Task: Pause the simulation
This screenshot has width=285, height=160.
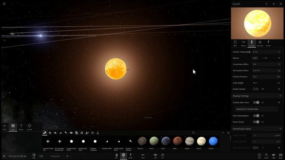Action: point(4,156)
